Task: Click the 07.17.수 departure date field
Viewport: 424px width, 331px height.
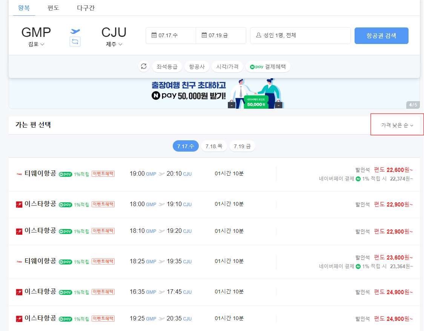Action: (171, 35)
